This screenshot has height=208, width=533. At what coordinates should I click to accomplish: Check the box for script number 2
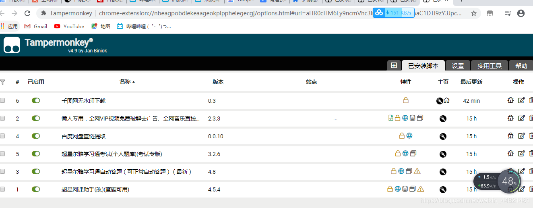tap(2, 118)
